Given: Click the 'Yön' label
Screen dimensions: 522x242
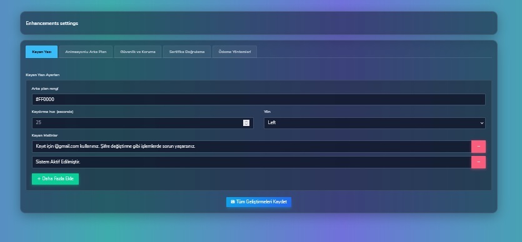Looking at the screenshot, I should (267, 112).
